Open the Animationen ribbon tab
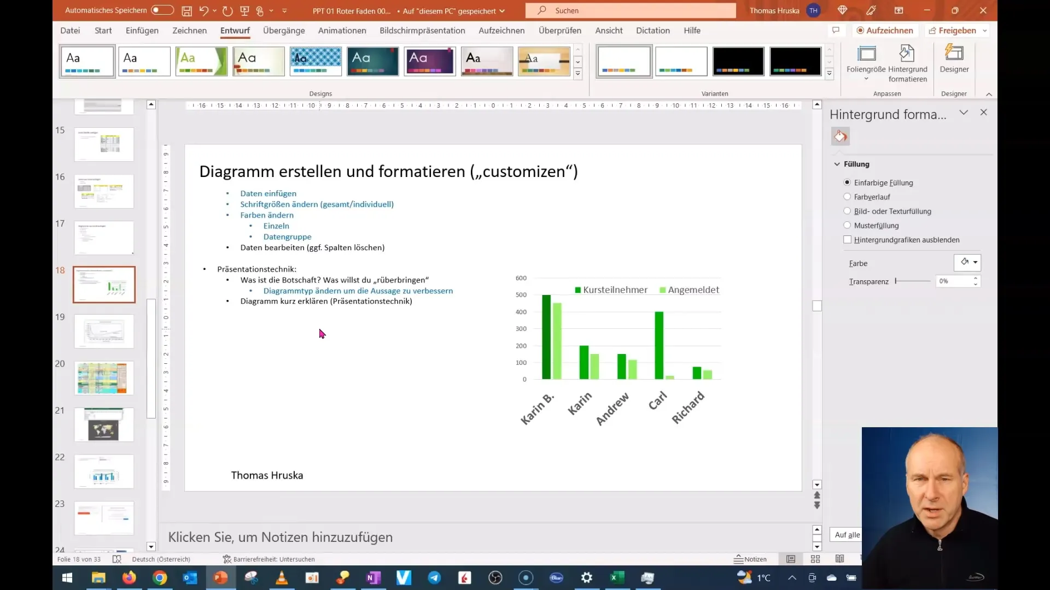Viewport: 1050px width, 590px height. coord(342,30)
